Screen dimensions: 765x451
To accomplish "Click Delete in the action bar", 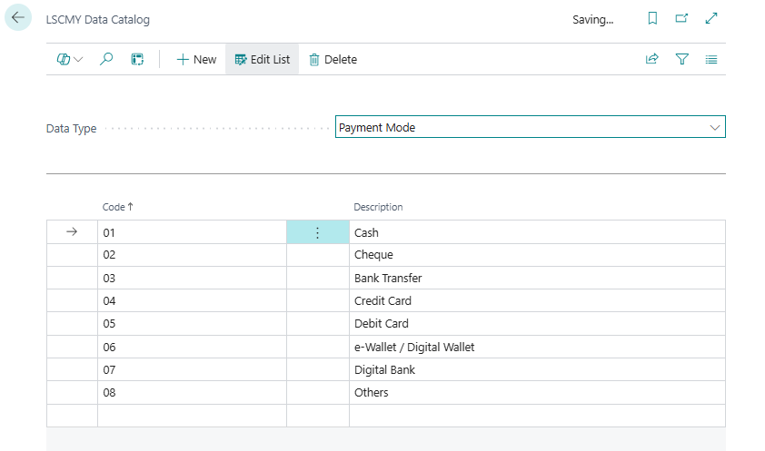I will coord(333,59).
